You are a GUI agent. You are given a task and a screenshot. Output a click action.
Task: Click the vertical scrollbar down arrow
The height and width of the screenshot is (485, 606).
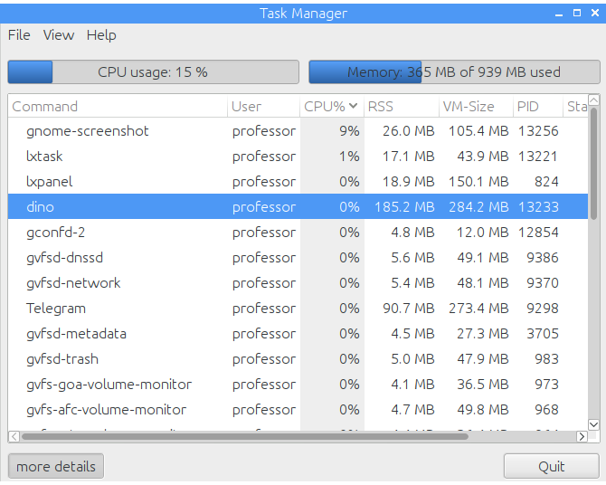(593, 424)
